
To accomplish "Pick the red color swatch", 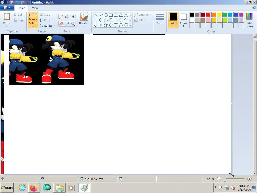I will (208, 15).
